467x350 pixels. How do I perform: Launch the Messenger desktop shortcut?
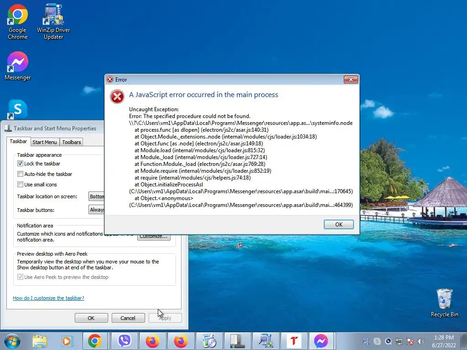18,66
